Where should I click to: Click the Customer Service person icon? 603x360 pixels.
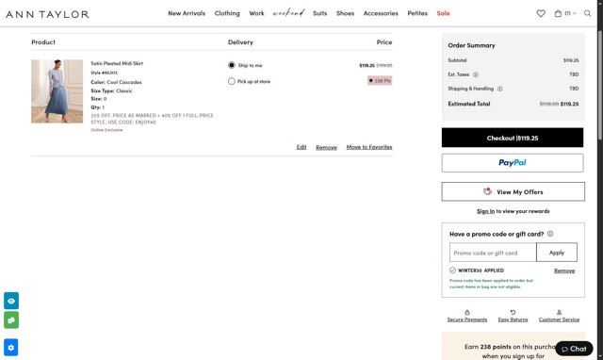point(559,312)
